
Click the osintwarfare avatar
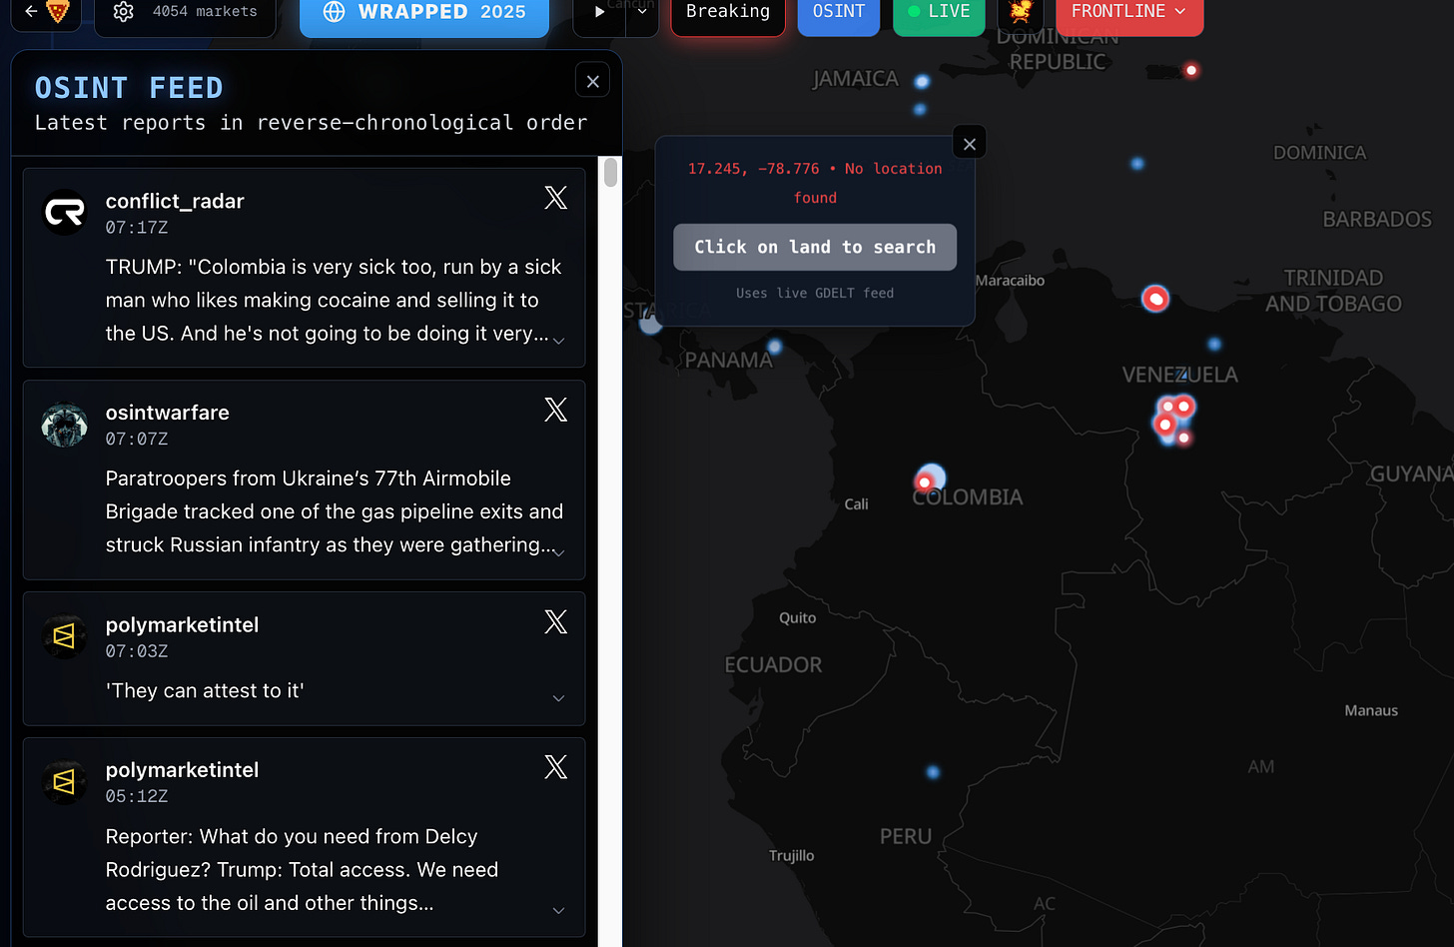click(65, 425)
